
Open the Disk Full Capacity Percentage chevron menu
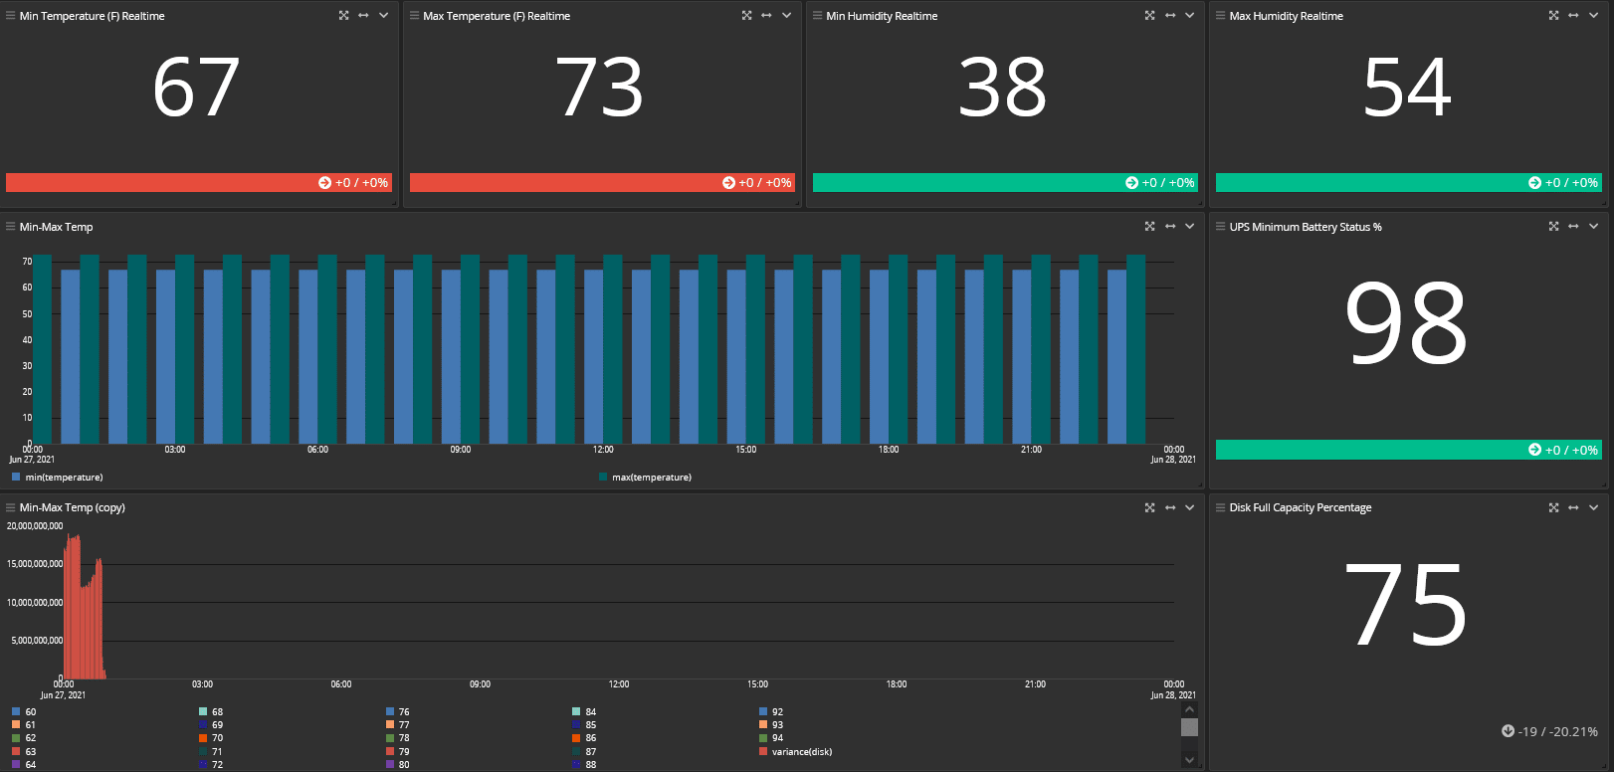[1593, 507]
